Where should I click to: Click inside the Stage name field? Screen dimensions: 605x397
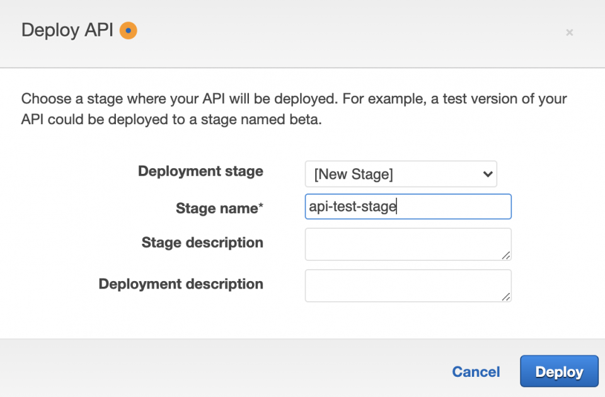pyautogui.click(x=408, y=206)
